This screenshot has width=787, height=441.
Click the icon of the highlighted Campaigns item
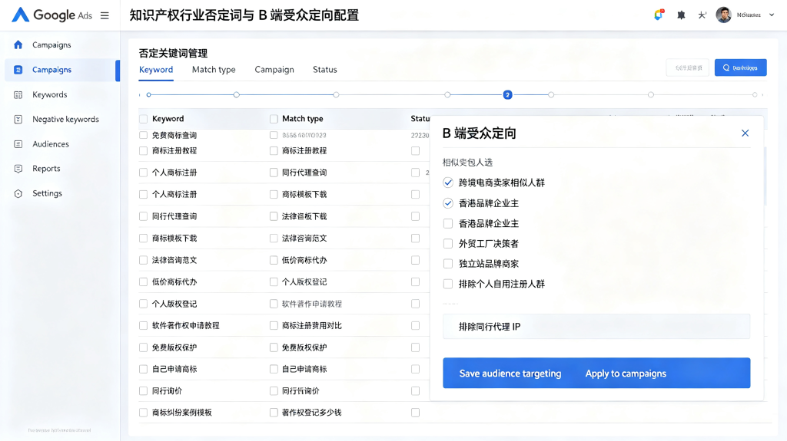click(x=18, y=70)
